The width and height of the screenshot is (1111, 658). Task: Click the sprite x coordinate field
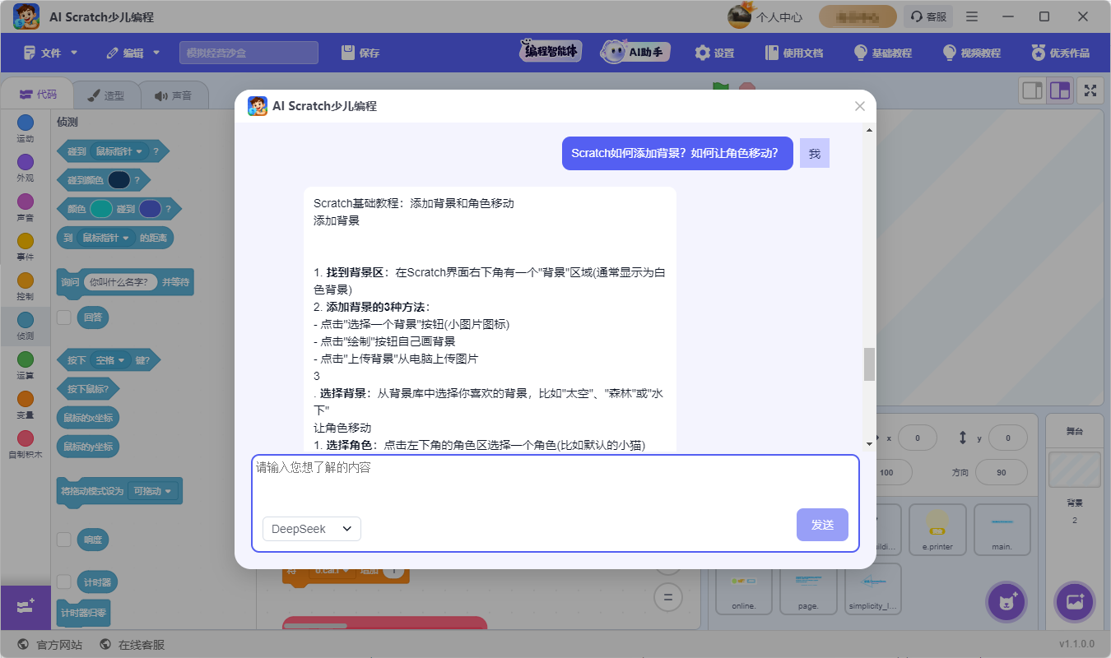coord(918,438)
